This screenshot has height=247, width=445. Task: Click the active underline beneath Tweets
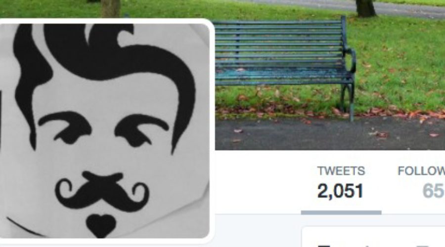(341, 213)
